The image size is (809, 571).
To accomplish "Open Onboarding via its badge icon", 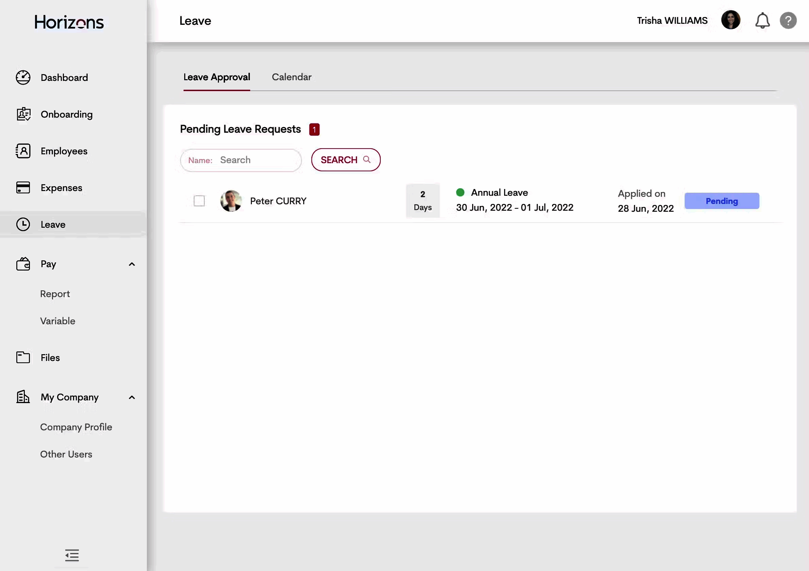I will (x=23, y=114).
